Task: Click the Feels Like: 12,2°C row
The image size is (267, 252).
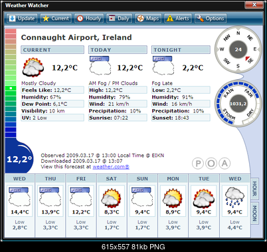Action: coord(52,90)
